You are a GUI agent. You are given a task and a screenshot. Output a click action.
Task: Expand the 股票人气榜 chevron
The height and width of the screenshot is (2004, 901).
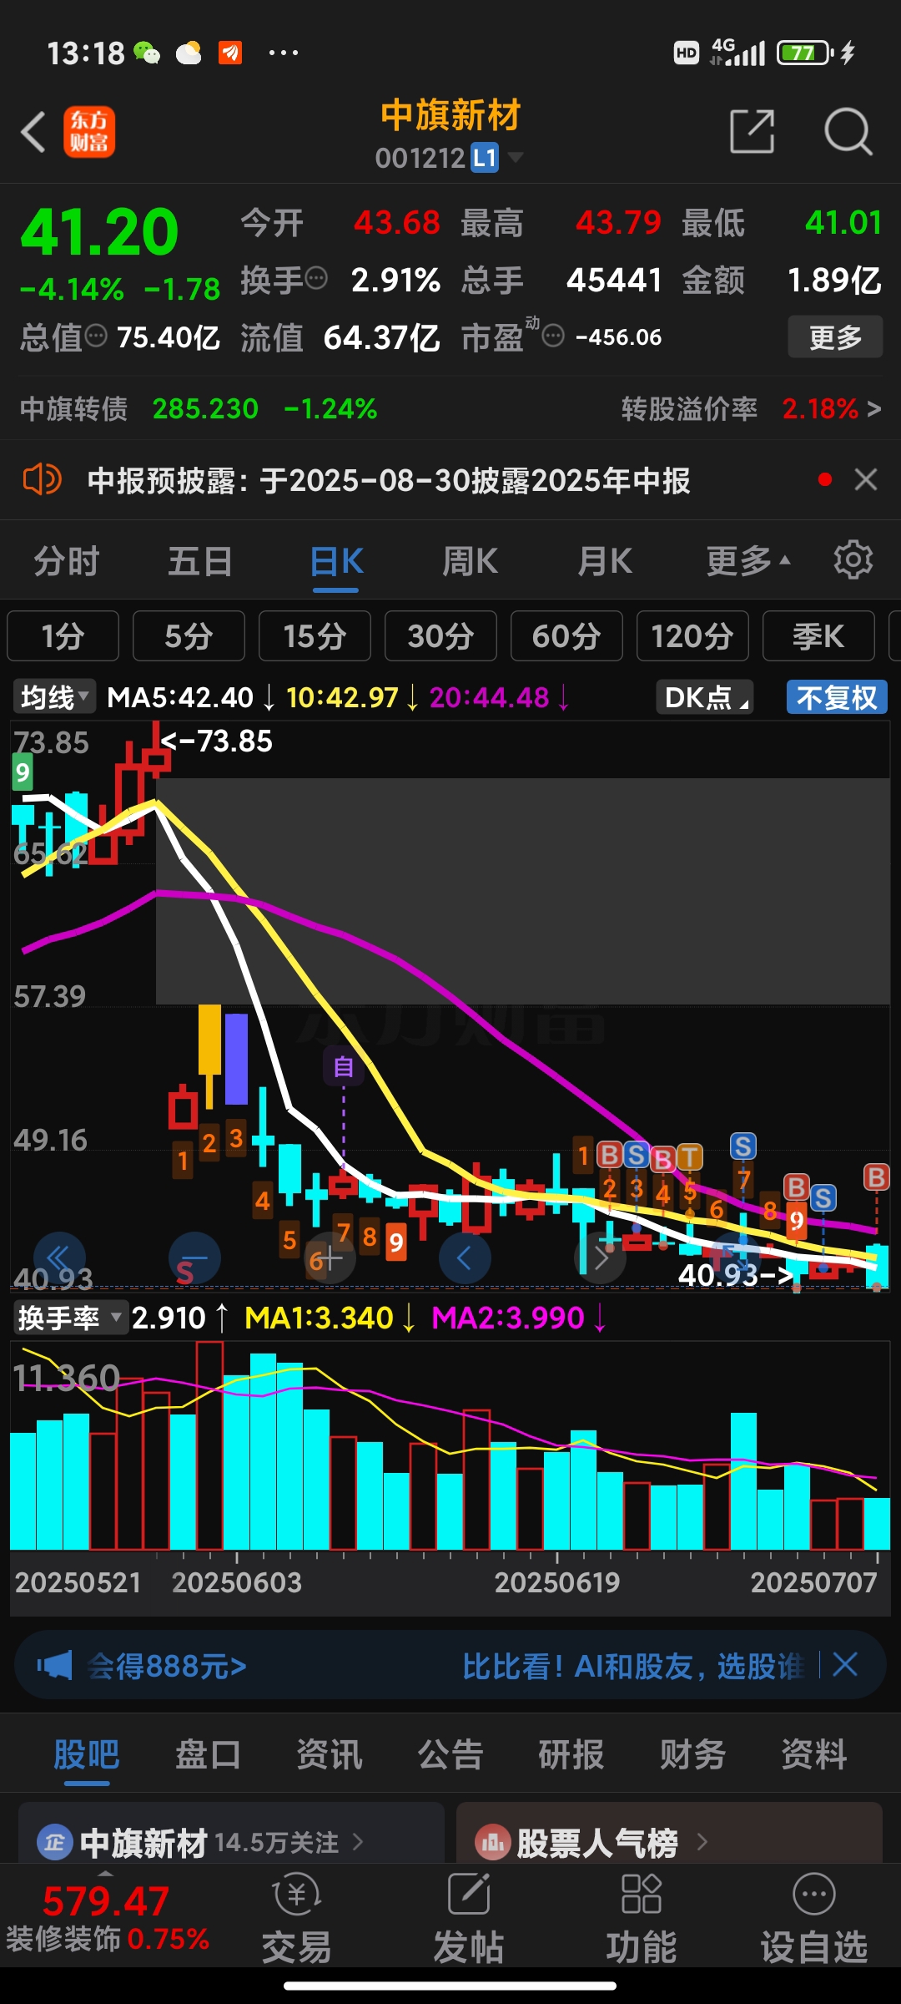point(702,1841)
